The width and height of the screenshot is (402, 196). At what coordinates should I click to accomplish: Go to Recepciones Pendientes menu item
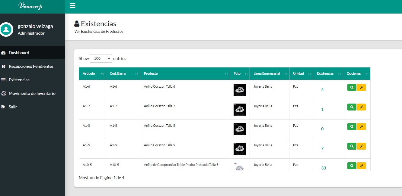tap(31, 66)
